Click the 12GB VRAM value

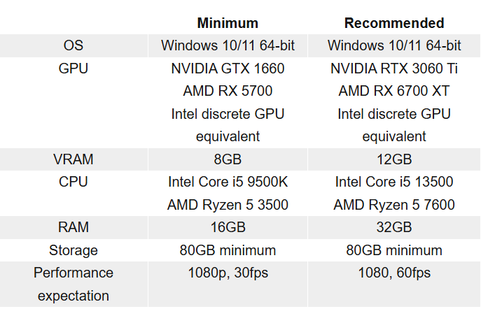click(x=394, y=159)
